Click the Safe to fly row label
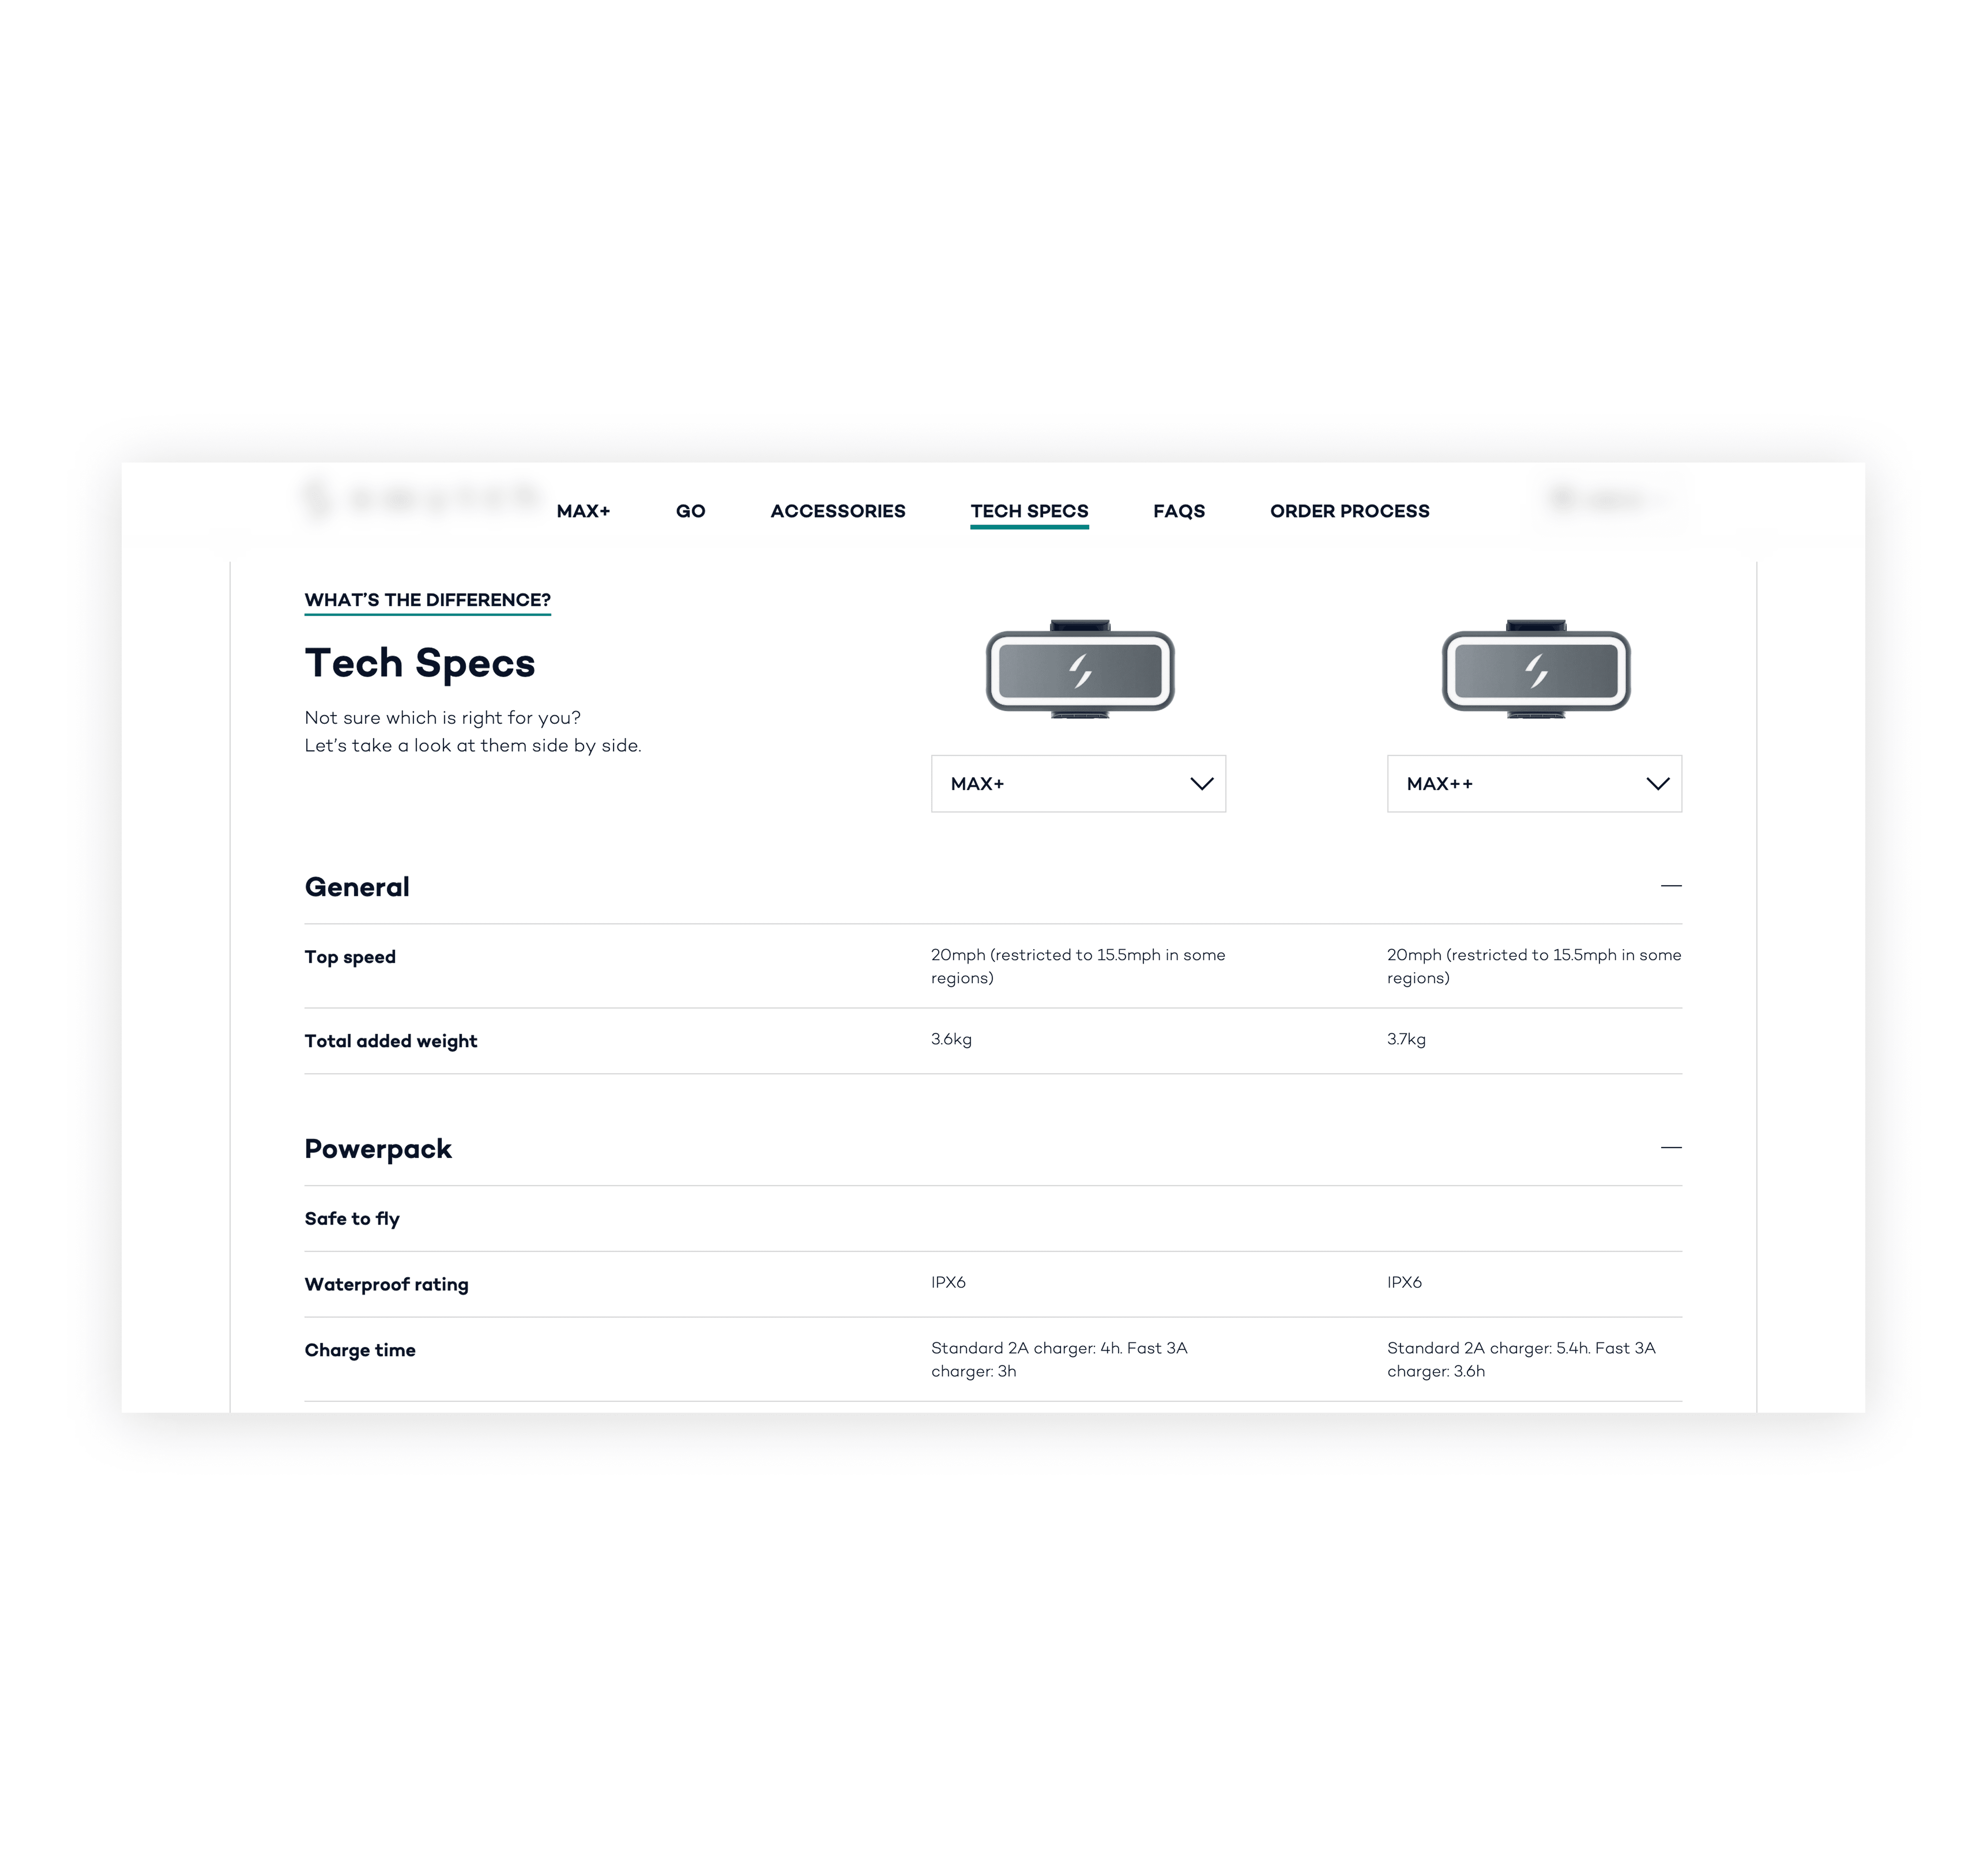 352,1219
